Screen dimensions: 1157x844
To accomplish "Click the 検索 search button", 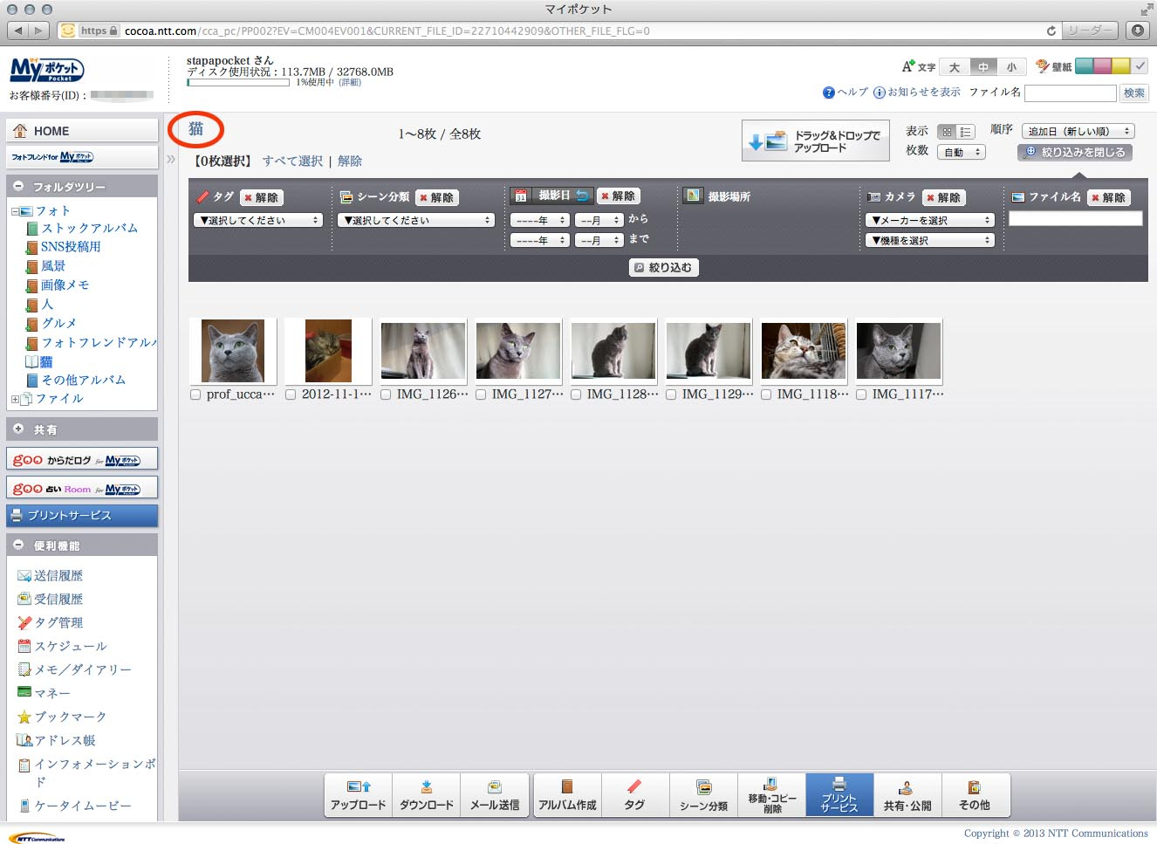I will tap(1134, 93).
